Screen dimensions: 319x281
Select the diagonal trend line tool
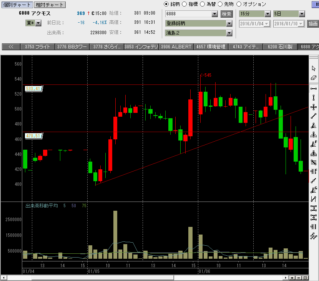314,116
